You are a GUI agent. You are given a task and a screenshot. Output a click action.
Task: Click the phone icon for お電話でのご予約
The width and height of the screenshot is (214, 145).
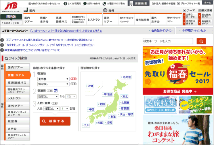104,4
